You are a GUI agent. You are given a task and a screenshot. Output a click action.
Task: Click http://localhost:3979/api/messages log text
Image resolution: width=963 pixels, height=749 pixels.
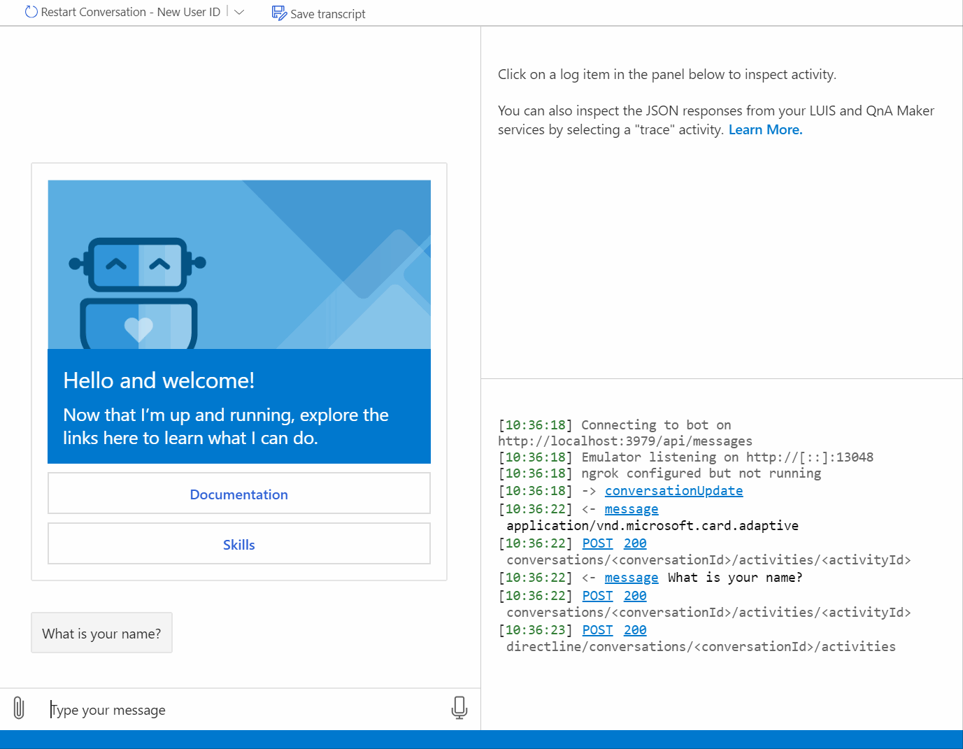[x=625, y=441]
